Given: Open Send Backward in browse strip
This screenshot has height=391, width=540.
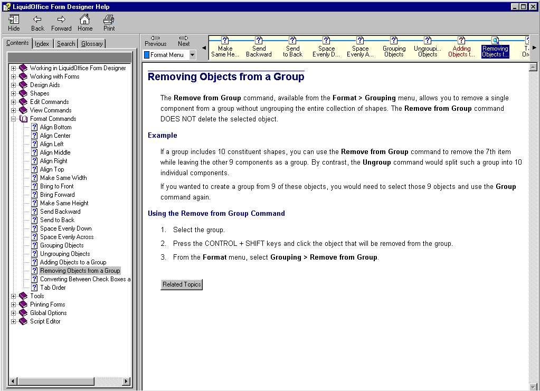Looking at the screenshot, I should pos(259,47).
